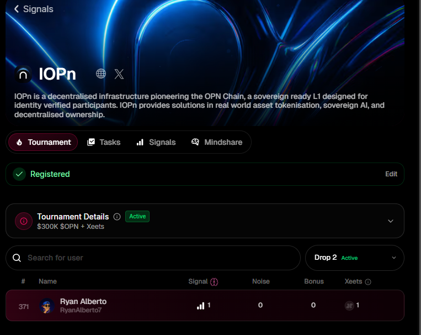Screen dimensions: 421x335
Task: Switch to the Signals tab
Action: click(156, 142)
